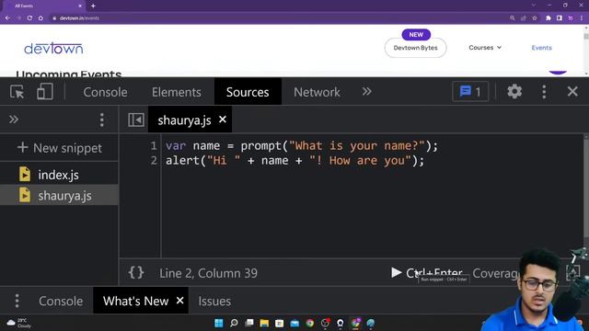Image resolution: width=589 pixels, height=331 pixels.
Task: Open the DevTools three-dot customize menu
Action: coord(544,92)
